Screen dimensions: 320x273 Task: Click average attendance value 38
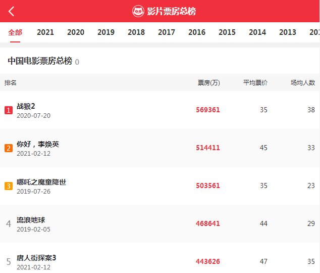(x=311, y=110)
